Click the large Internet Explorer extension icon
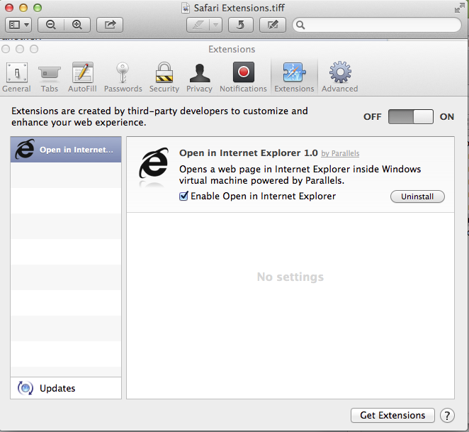The width and height of the screenshot is (469, 432). (x=154, y=163)
